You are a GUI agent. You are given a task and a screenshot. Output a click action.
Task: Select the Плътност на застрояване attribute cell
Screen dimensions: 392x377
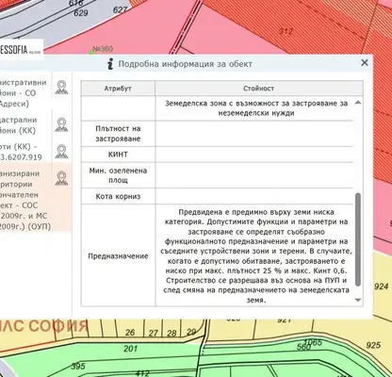(x=118, y=134)
